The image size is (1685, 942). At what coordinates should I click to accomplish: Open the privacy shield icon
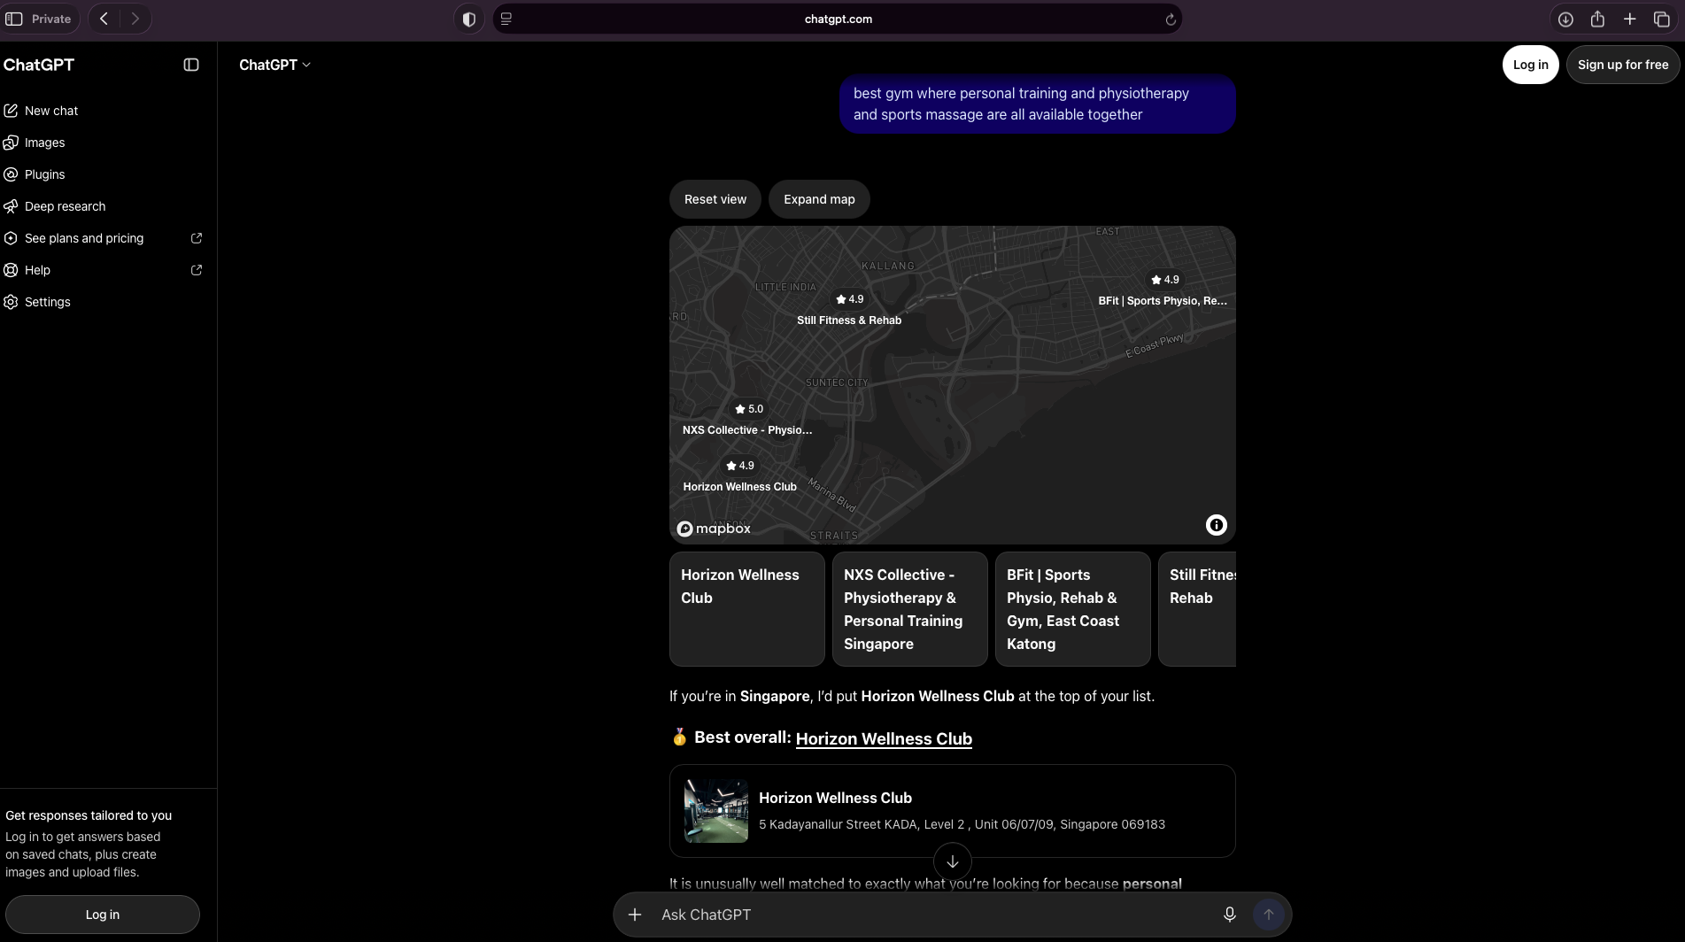point(469,19)
